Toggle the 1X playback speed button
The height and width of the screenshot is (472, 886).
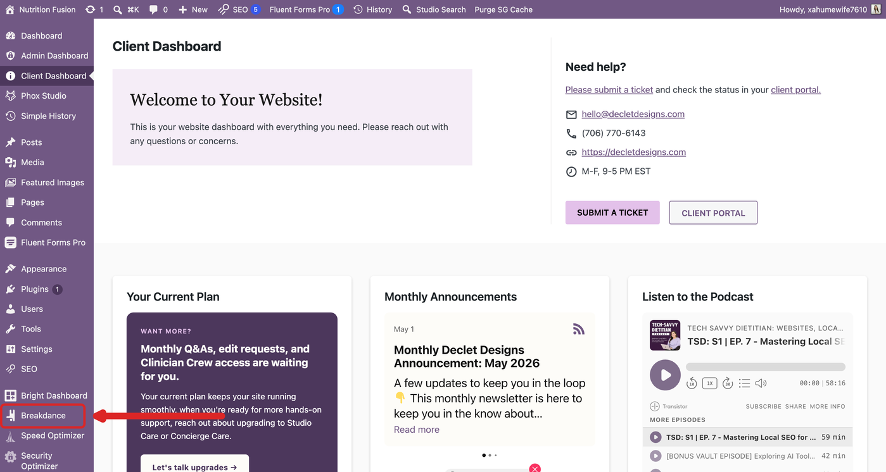coord(710,383)
